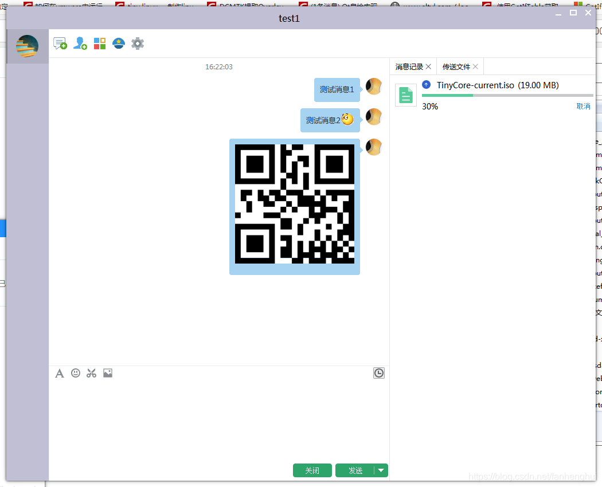Minimize the test1 chat window
Viewport: 602px width, 487px height.
pyautogui.click(x=558, y=13)
